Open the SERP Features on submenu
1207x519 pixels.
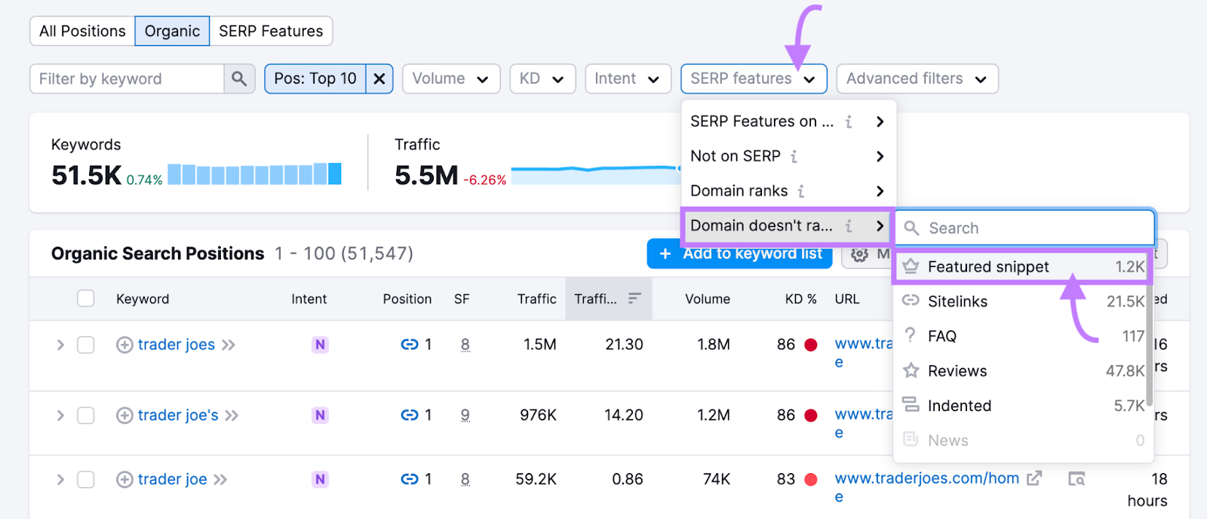point(788,121)
